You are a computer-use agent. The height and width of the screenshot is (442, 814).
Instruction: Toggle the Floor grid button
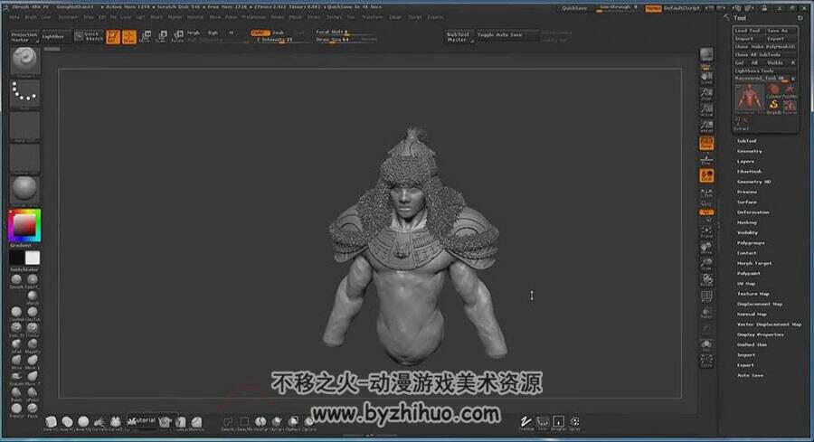706,159
